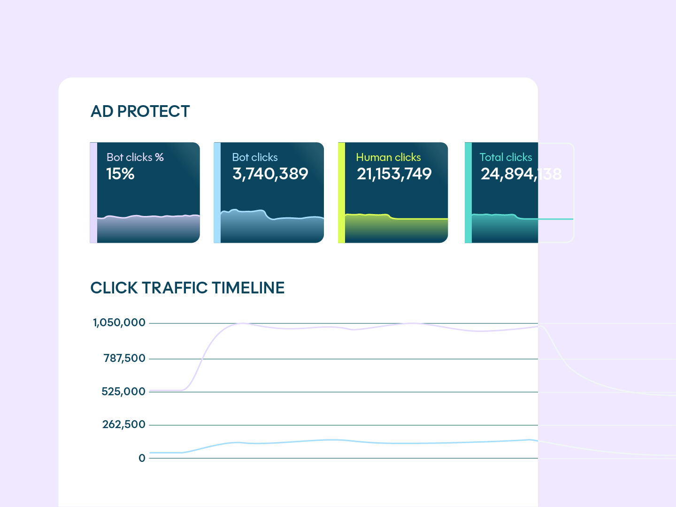Select the Total clicks label
Screen dimensions: 676x507
tap(506, 157)
